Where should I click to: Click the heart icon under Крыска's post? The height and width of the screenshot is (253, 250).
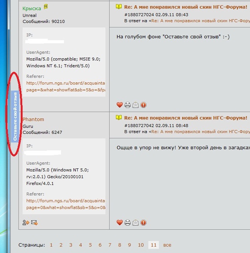point(120,105)
